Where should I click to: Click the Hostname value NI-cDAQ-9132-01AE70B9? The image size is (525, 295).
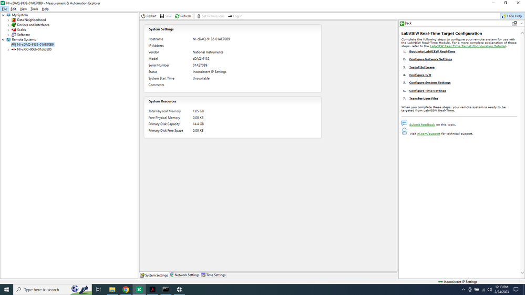(211, 39)
